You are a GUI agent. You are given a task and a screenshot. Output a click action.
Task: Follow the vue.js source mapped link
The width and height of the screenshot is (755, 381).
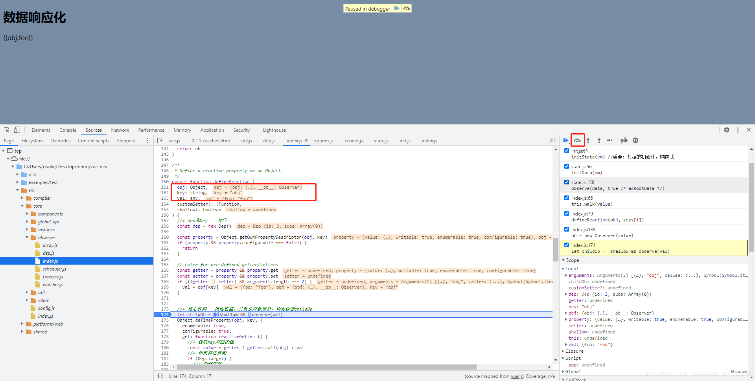pyautogui.click(x=517, y=376)
